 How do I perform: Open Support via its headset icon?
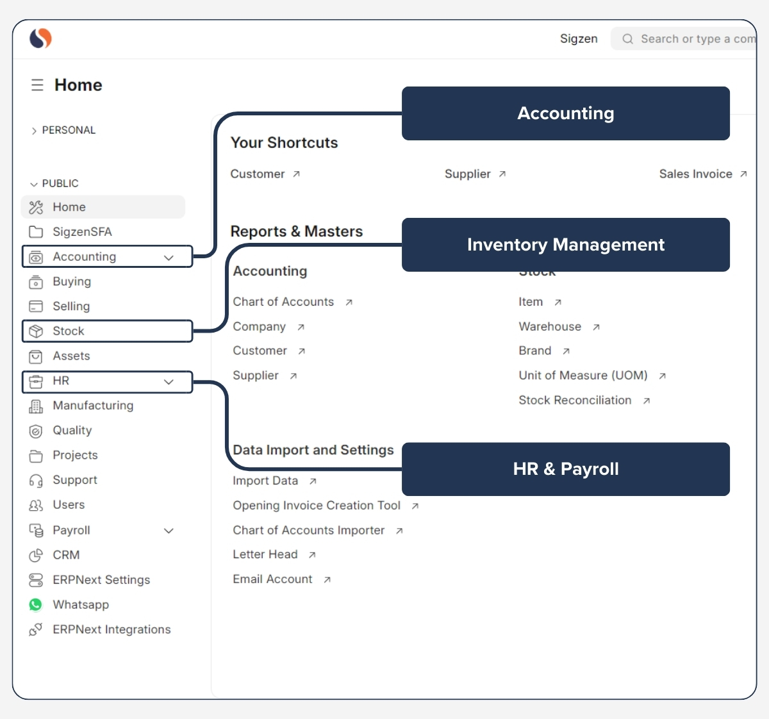click(x=36, y=480)
